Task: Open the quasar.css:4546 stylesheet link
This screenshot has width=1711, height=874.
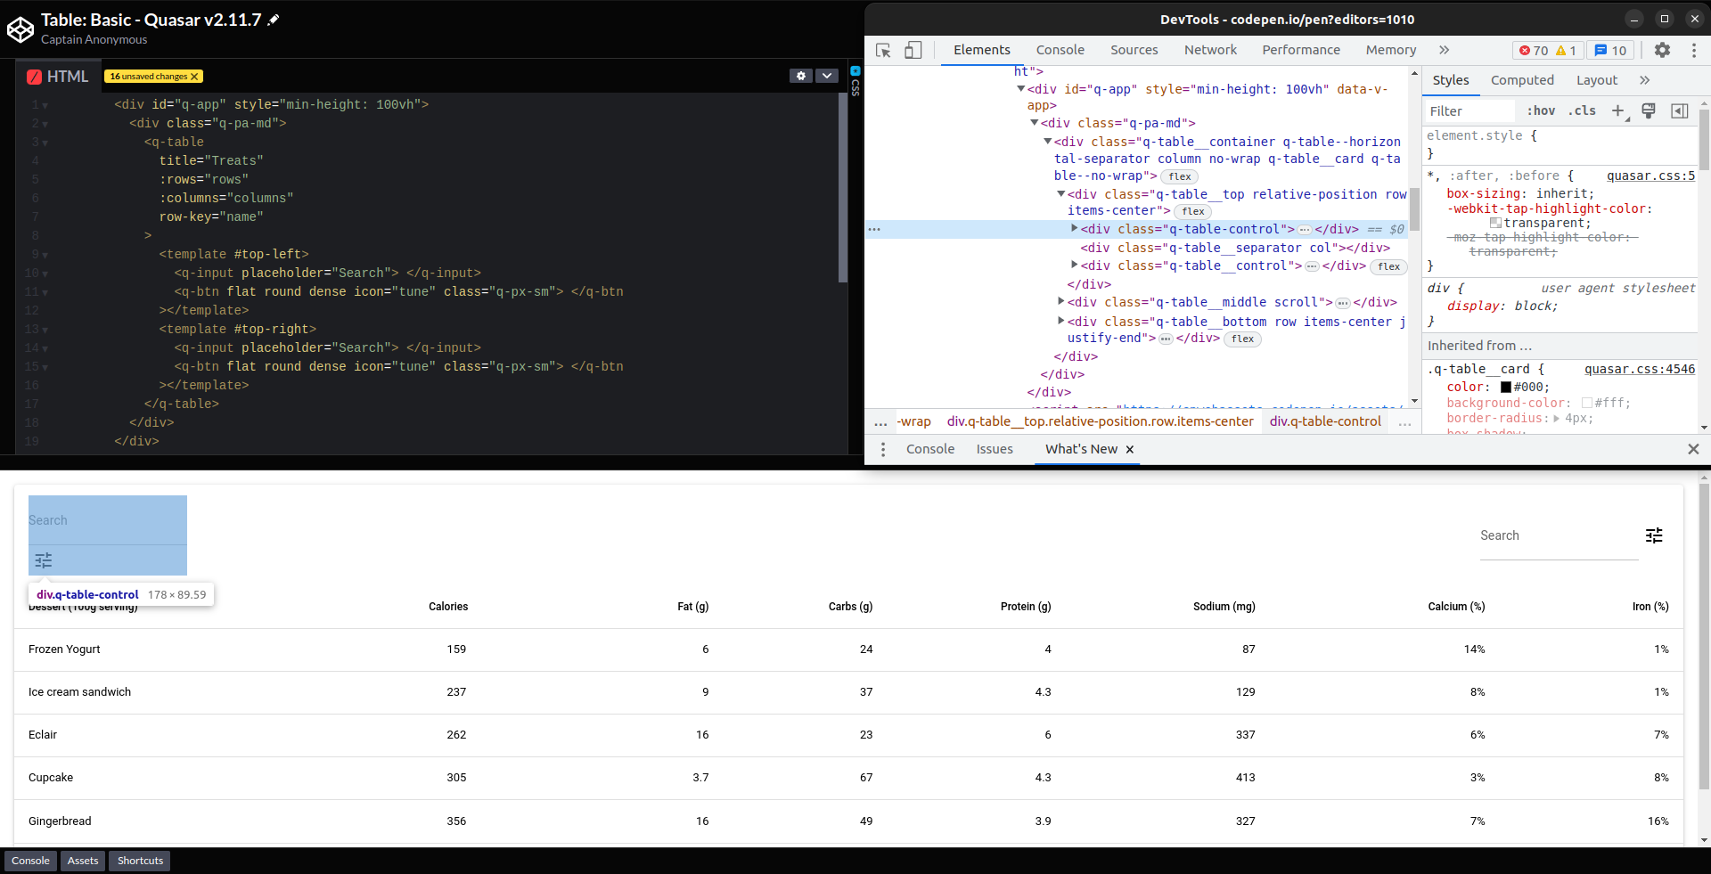Action: pos(1640,369)
